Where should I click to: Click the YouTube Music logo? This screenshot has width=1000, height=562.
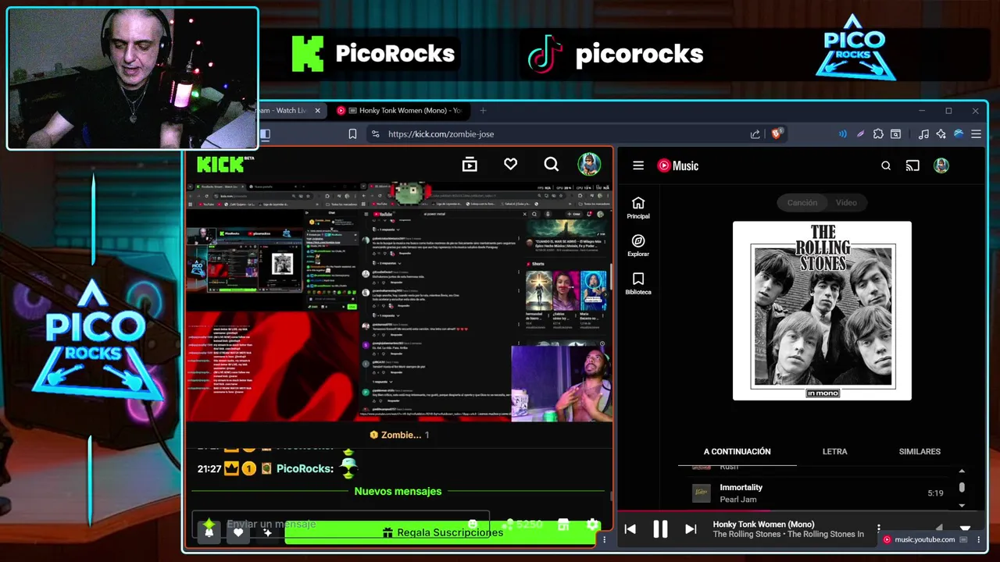677,165
